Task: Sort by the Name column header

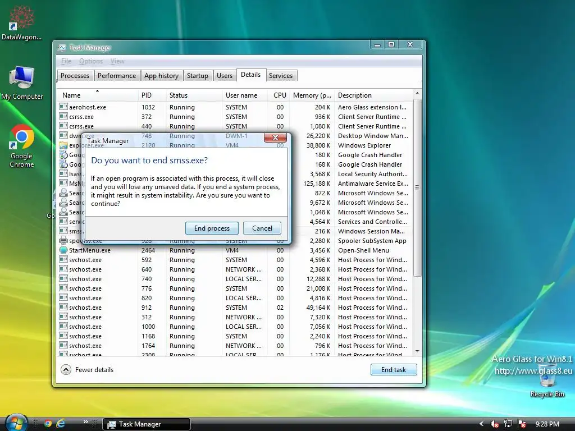Action: [98, 95]
